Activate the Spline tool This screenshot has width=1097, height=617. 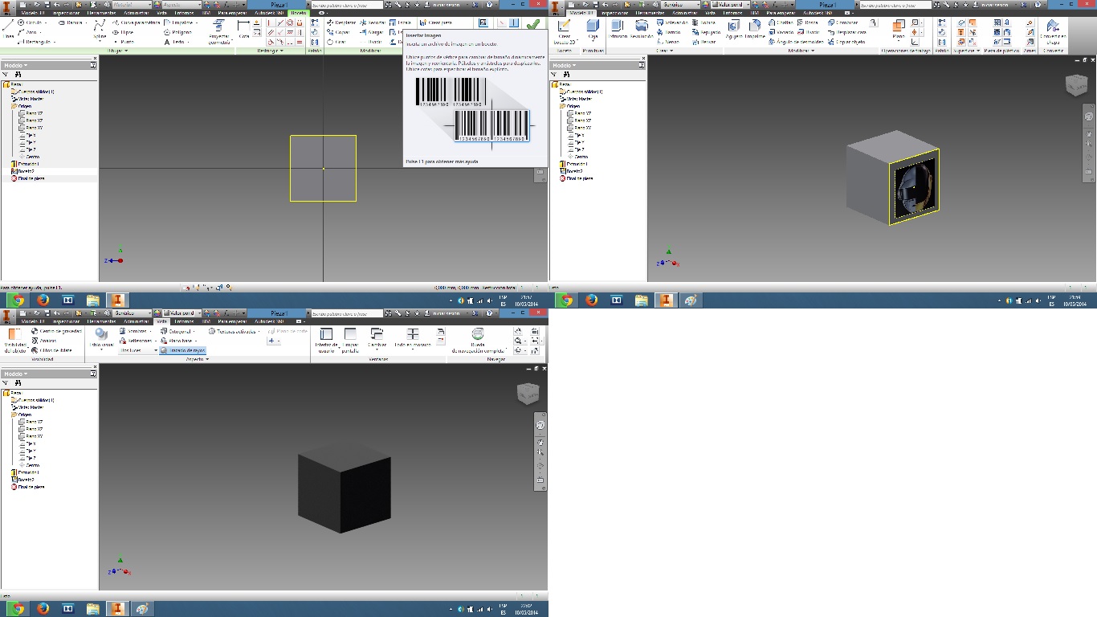[100, 29]
